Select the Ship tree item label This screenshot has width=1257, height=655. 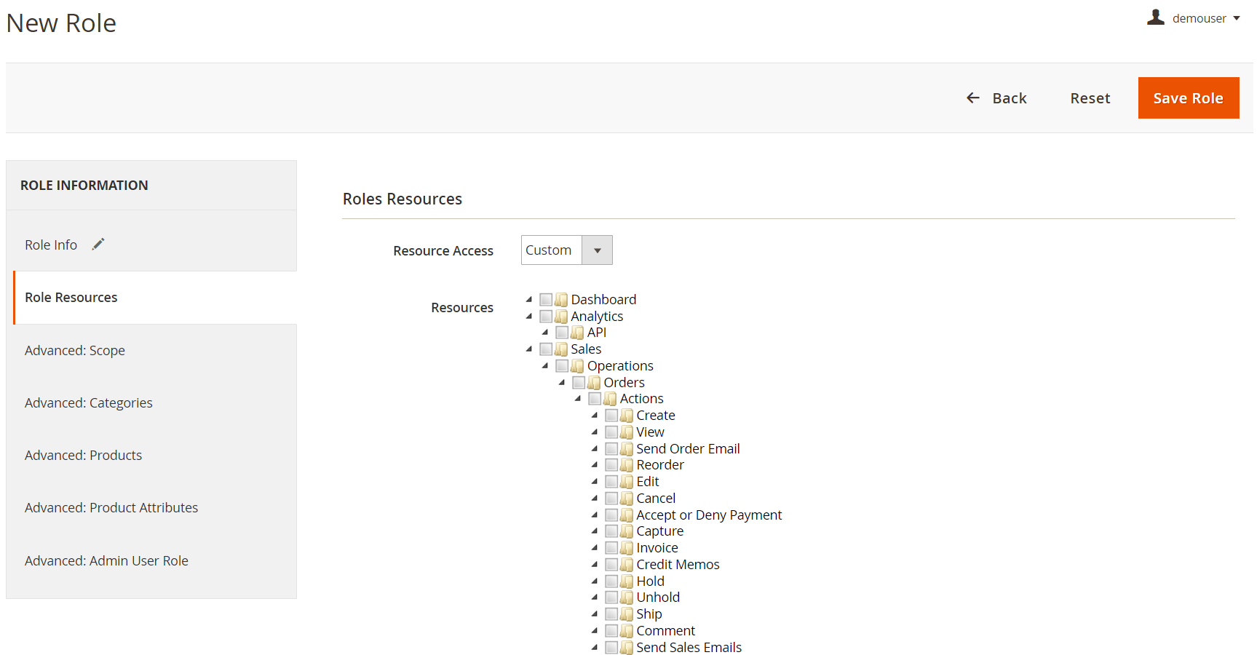[x=649, y=614]
